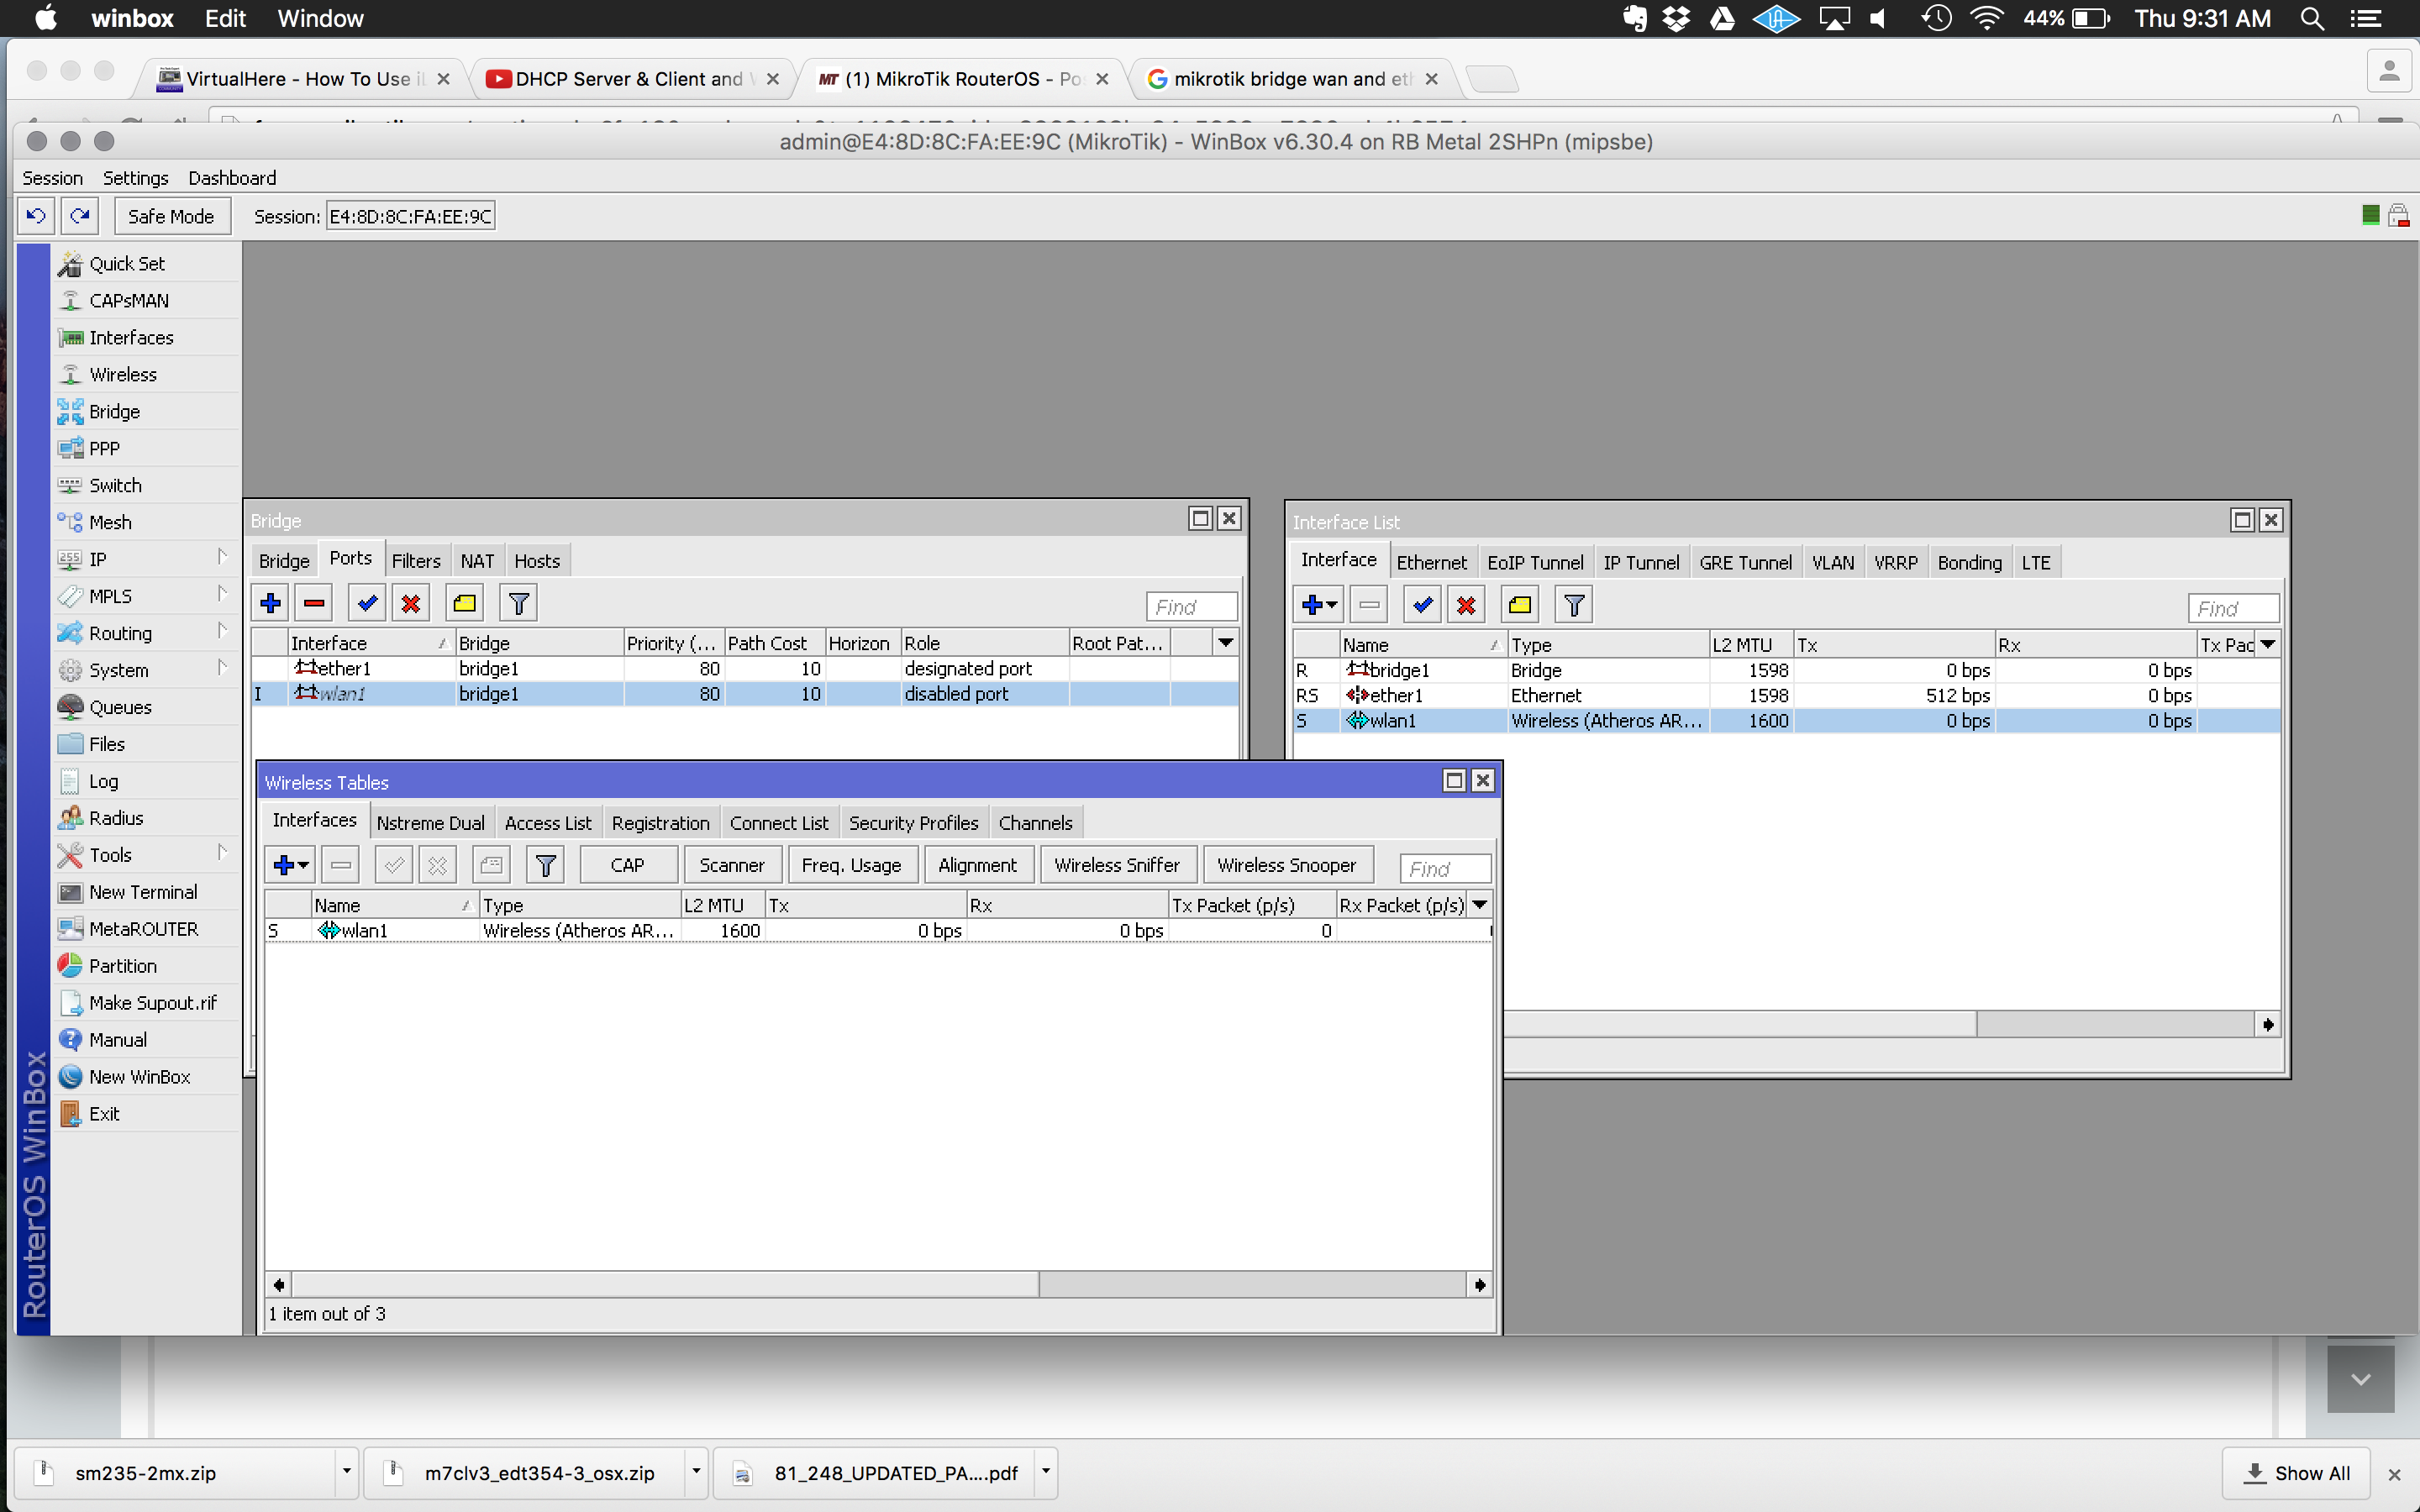
Task: Click blue check enable in Bridge Ports
Action: (x=367, y=603)
